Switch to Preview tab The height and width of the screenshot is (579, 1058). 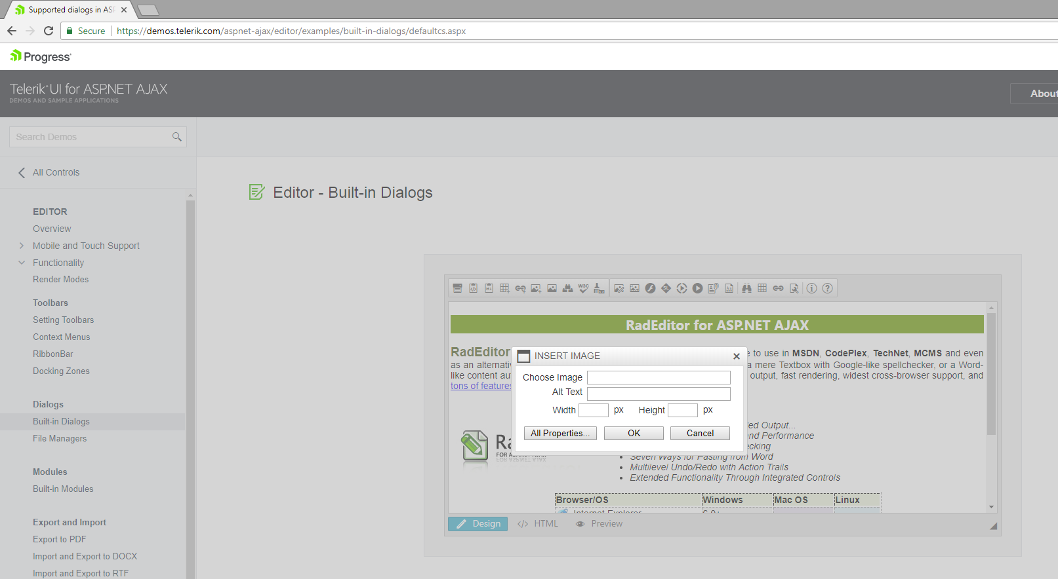coord(600,524)
